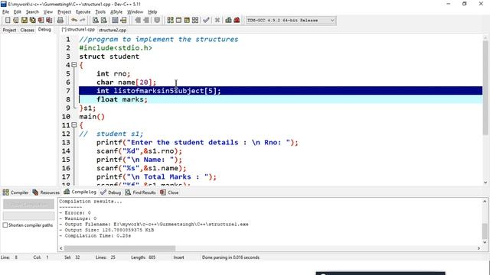This screenshot has height=275, width=490.
Task: Click the Undo arrow icon
Action: [x=74, y=21]
